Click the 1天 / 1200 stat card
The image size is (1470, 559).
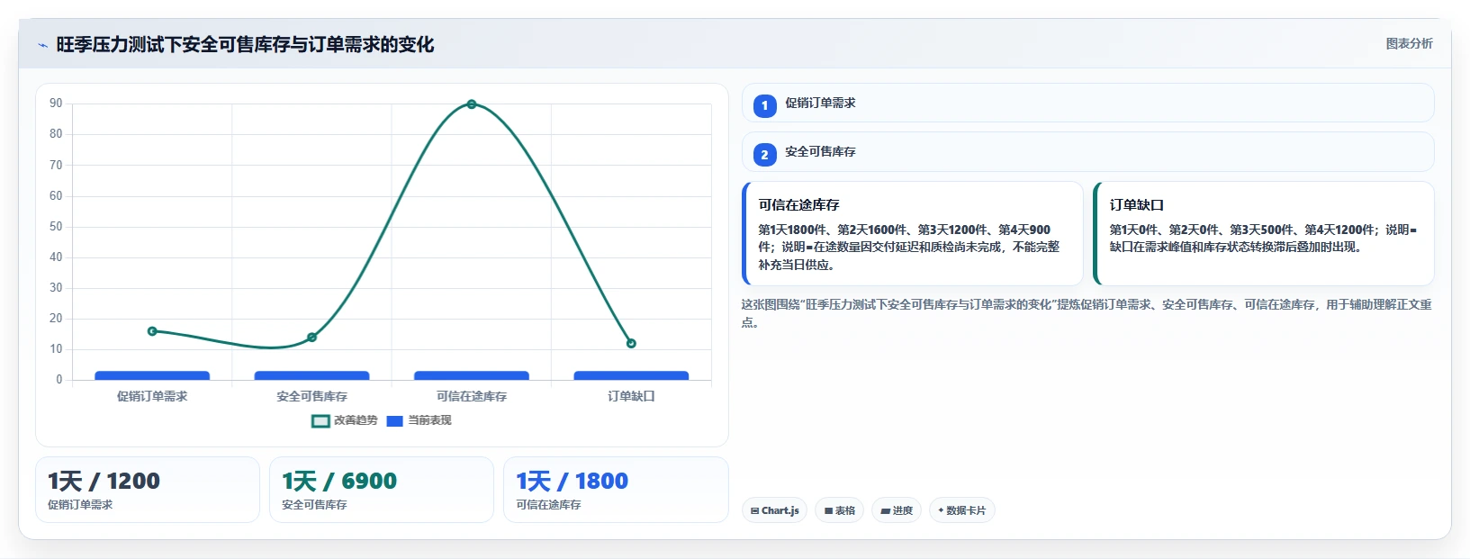[148, 490]
